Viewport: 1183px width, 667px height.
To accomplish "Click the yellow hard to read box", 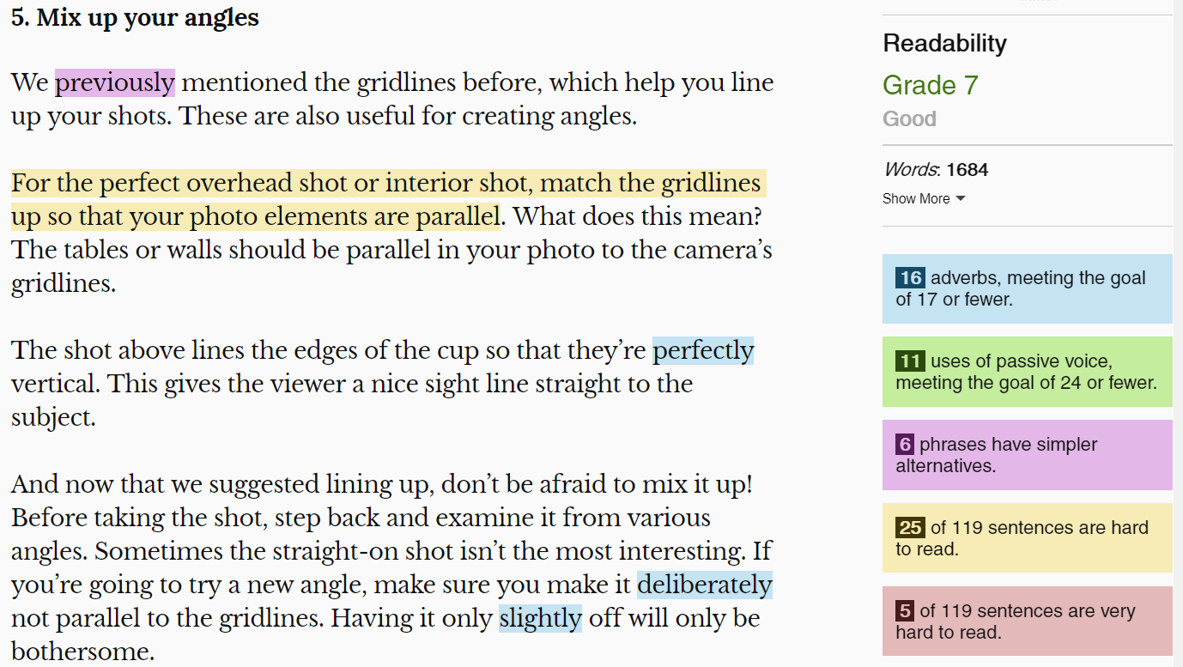I will [x=1027, y=538].
